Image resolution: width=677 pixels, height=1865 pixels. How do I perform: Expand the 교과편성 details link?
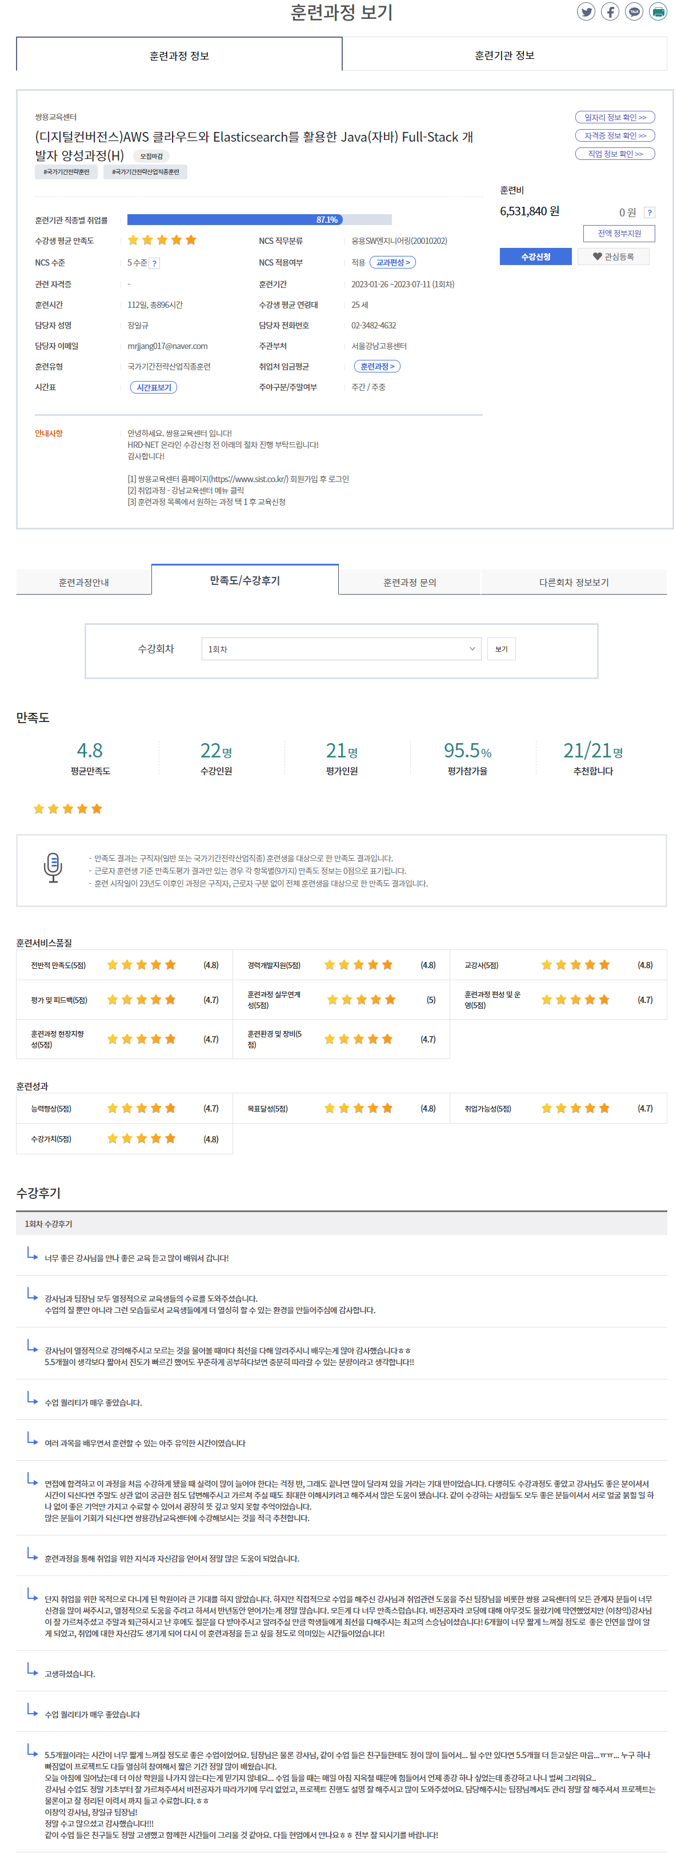coord(392,262)
